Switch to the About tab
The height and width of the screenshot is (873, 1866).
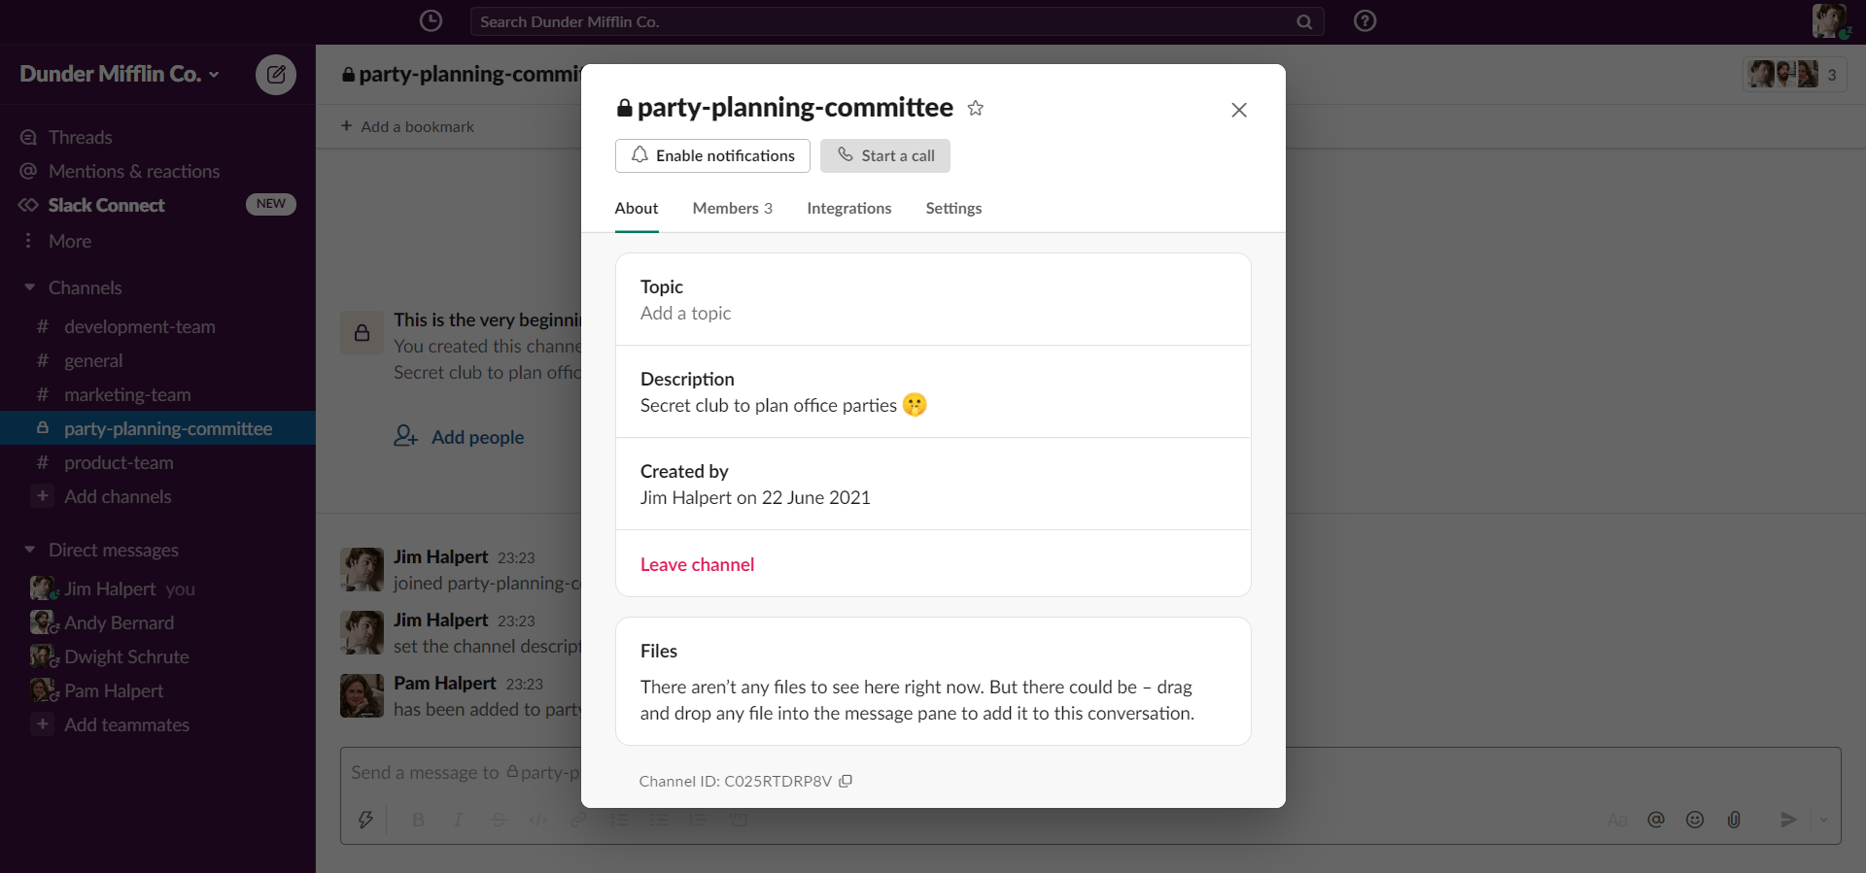637,208
